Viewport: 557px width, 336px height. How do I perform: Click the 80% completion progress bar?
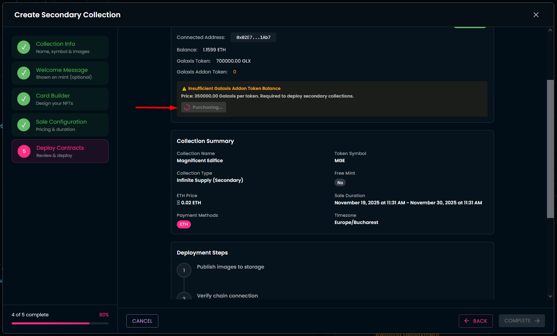point(60,323)
